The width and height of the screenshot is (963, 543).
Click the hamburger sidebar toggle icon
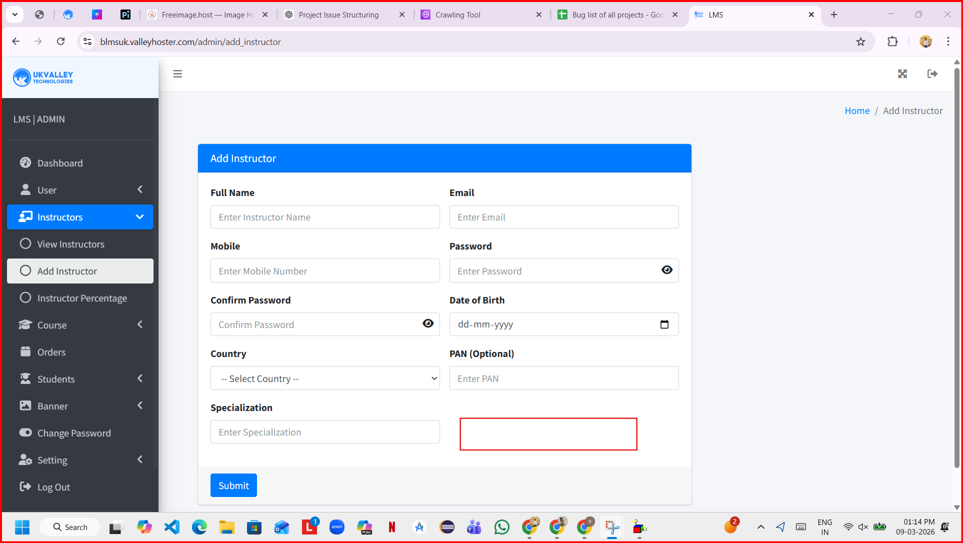pos(177,74)
